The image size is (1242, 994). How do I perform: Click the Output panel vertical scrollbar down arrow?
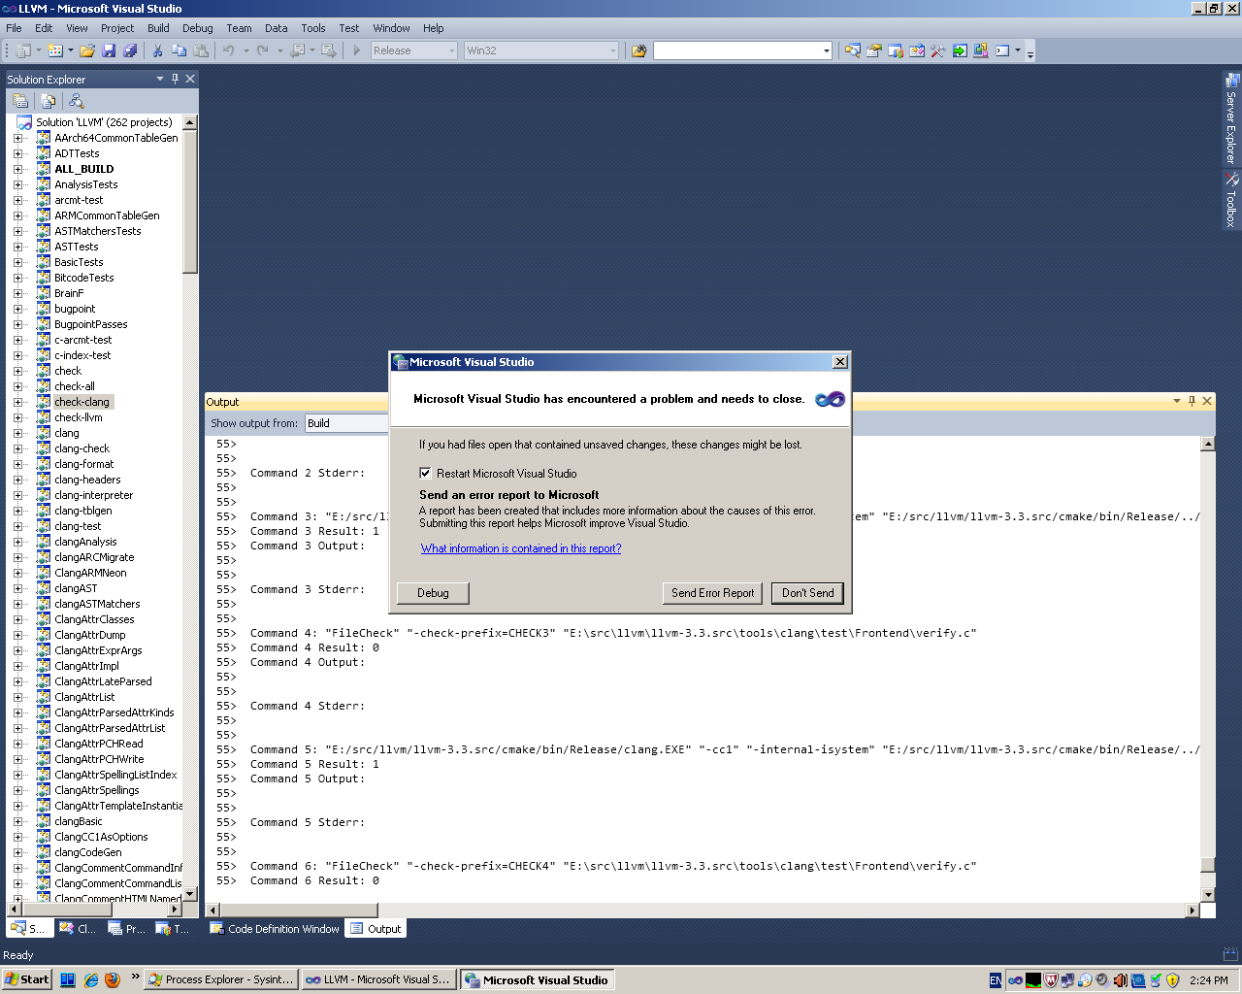click(1208, 895)
